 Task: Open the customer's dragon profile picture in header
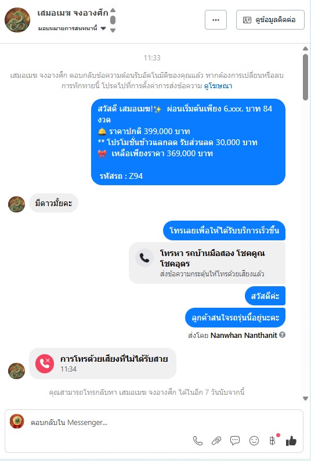click(x=17, y=20)
